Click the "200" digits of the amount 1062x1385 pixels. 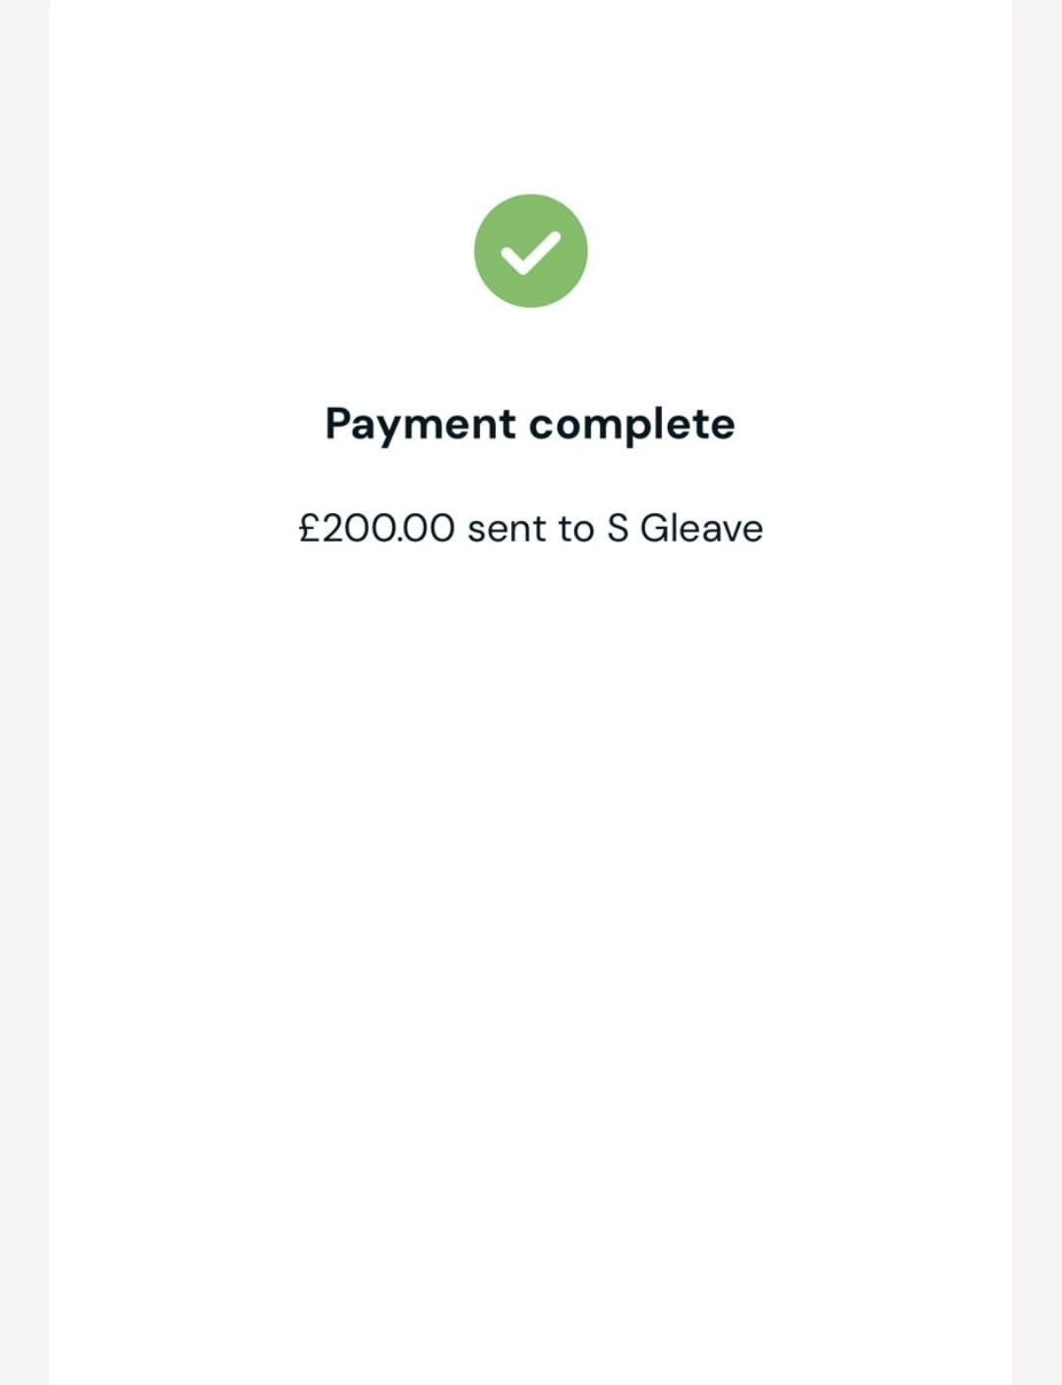point(360,529)
